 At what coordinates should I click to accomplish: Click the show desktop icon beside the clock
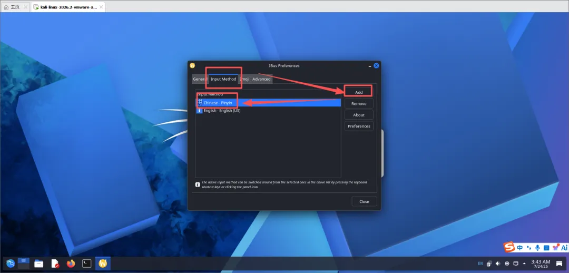(x=559, y=264)
